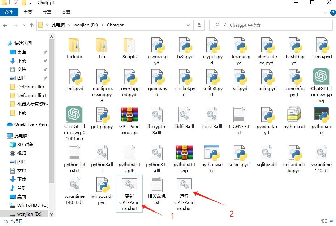The width and height of the screenshot is (336, 226).
Task: Expand the wenjian (D:) breadcrumb chevron
Action: tap(103, 25)
